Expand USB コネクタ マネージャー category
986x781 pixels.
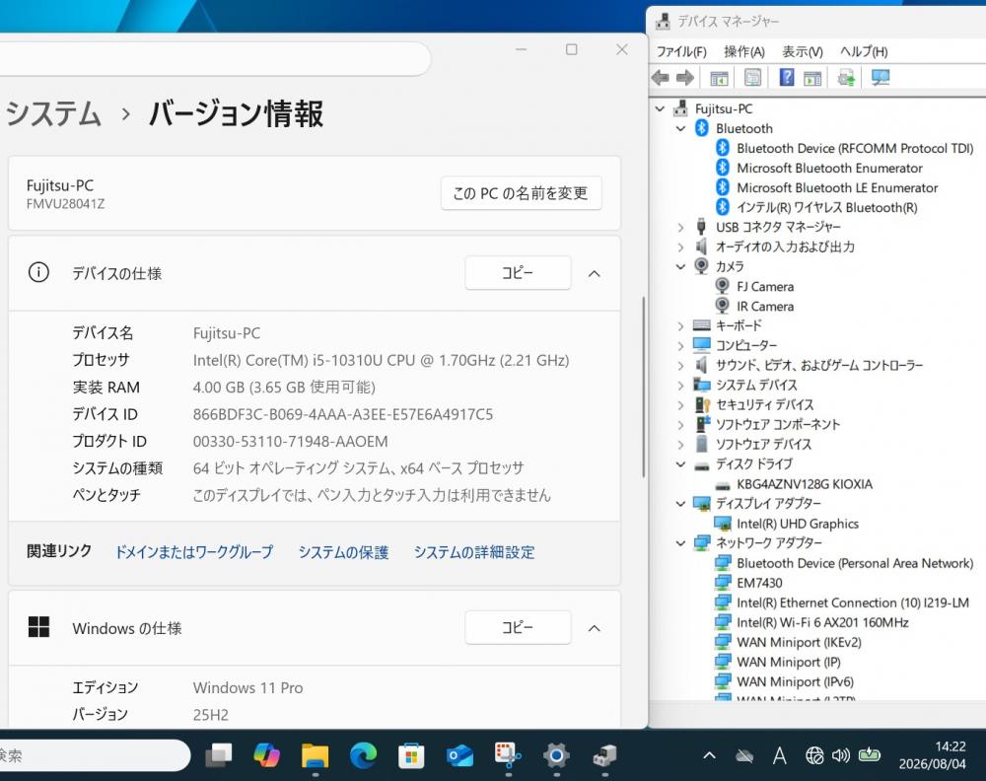click(680, 227)
